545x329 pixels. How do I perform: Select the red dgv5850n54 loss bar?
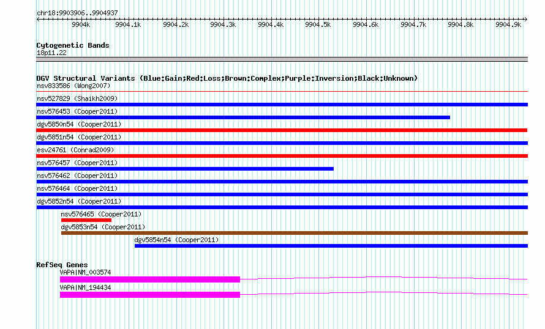pyautogui.click(x=282, y=130)
